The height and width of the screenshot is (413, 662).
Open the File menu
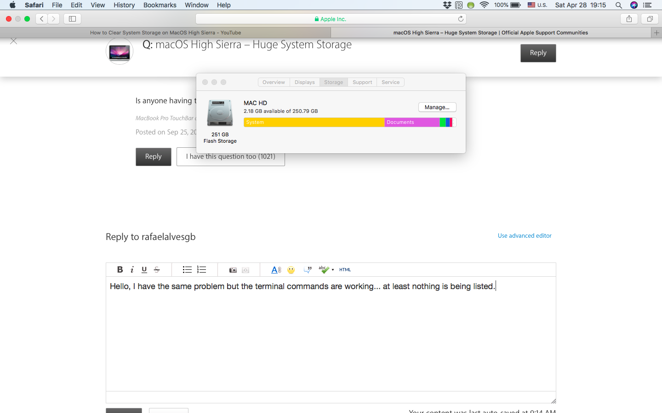pos(57,5)
